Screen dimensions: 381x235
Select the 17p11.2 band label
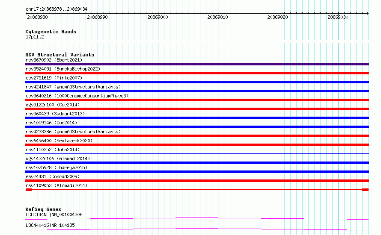click(x=35, y=37)
